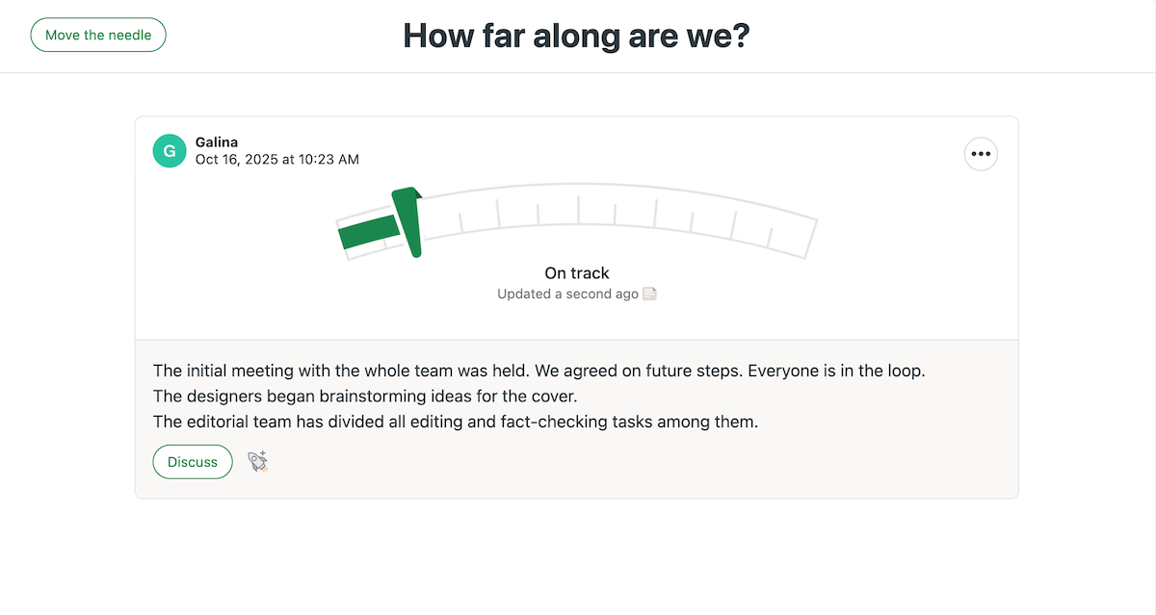Click the G initial in the avatar circle
Screen dimensions: 1156x615
169,151
